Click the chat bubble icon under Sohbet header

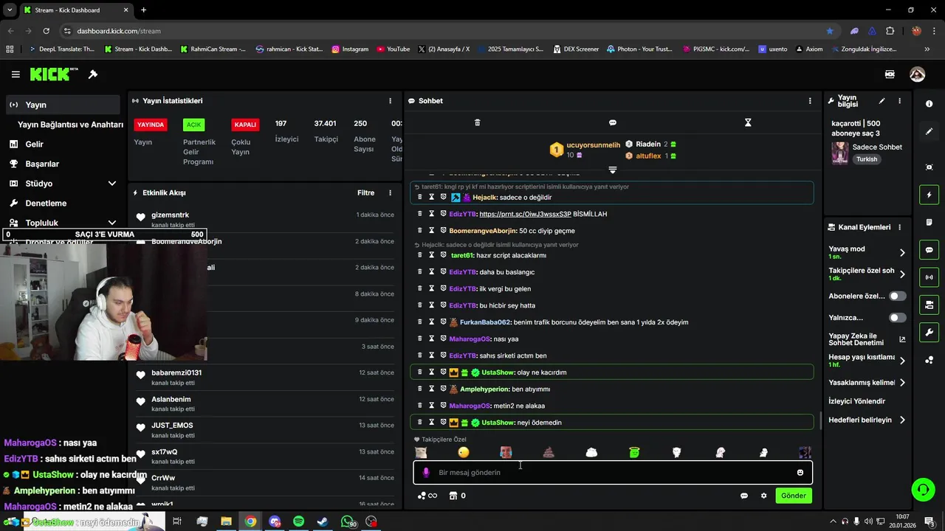click(613, 122)
